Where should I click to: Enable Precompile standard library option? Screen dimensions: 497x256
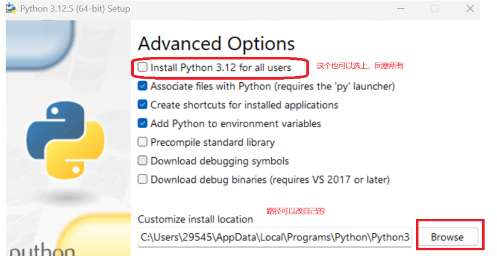pos(143,142)
